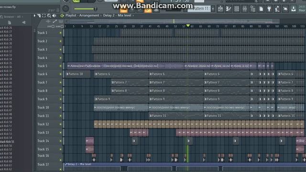Choose the playlist select tool icon

[x=44, y=15]
